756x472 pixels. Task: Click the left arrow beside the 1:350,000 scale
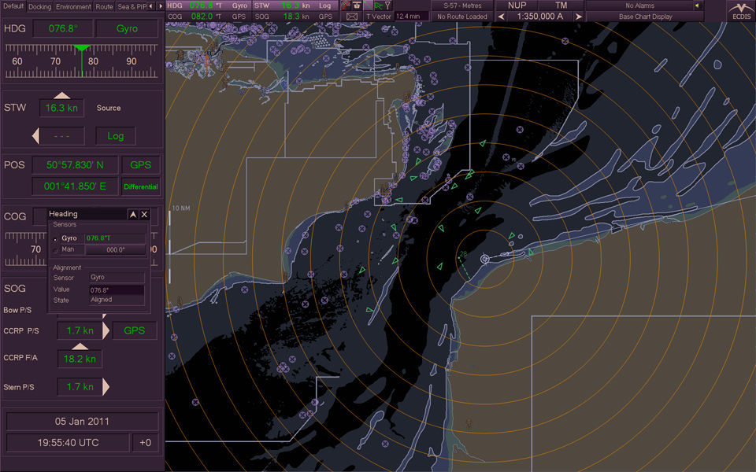[x=499, y=16]
